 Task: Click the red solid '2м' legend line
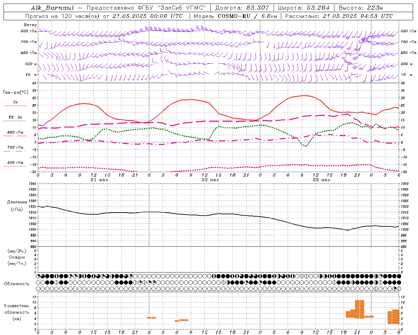[15, 106]
